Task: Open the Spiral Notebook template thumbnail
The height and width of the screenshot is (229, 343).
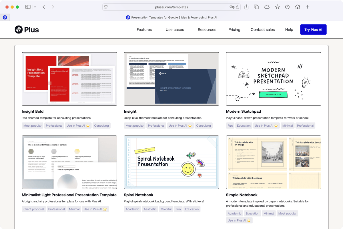Action: click(171, 162)
